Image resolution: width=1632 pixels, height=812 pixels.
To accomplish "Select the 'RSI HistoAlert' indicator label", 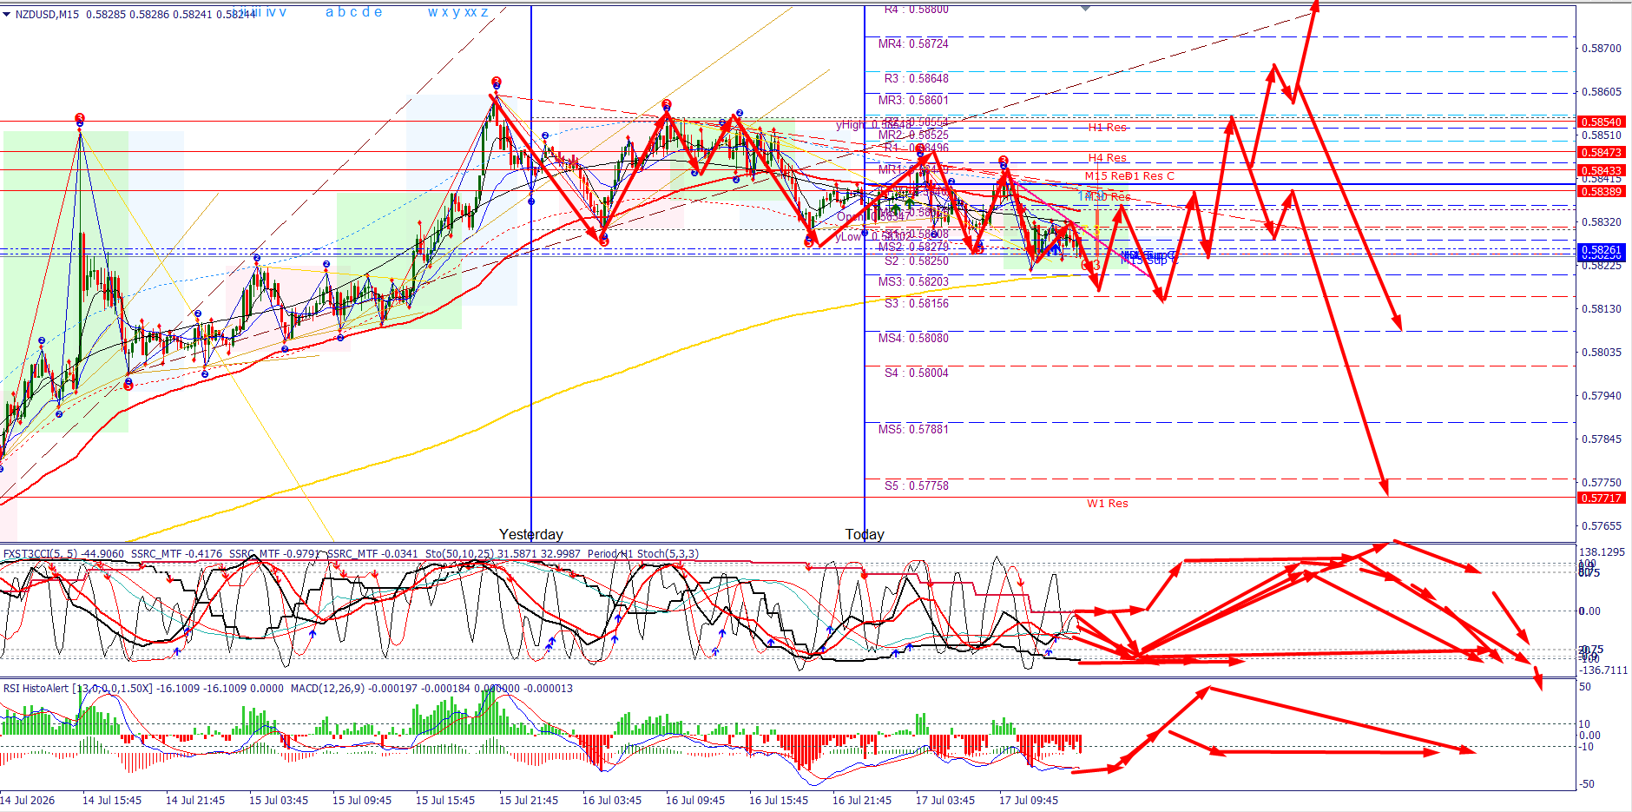I will [36, 689].
